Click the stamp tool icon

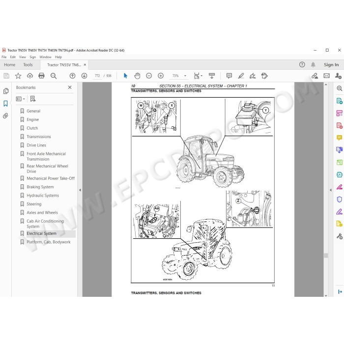(264, 76)
